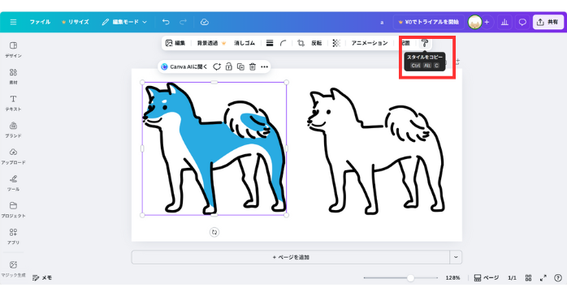Check cloud save status icon
This screenshot has height=296, width=567.
205,22
